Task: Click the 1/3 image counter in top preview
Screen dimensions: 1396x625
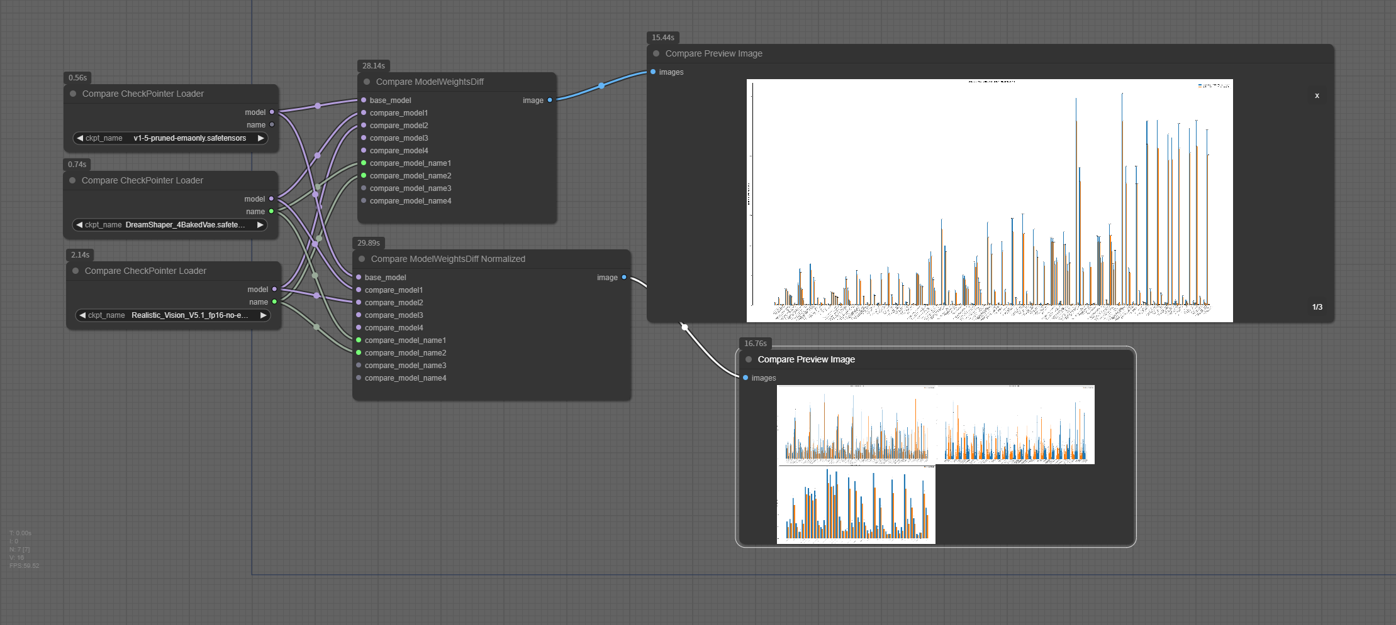Action: pyautogui.click(x=1317, y=307)
